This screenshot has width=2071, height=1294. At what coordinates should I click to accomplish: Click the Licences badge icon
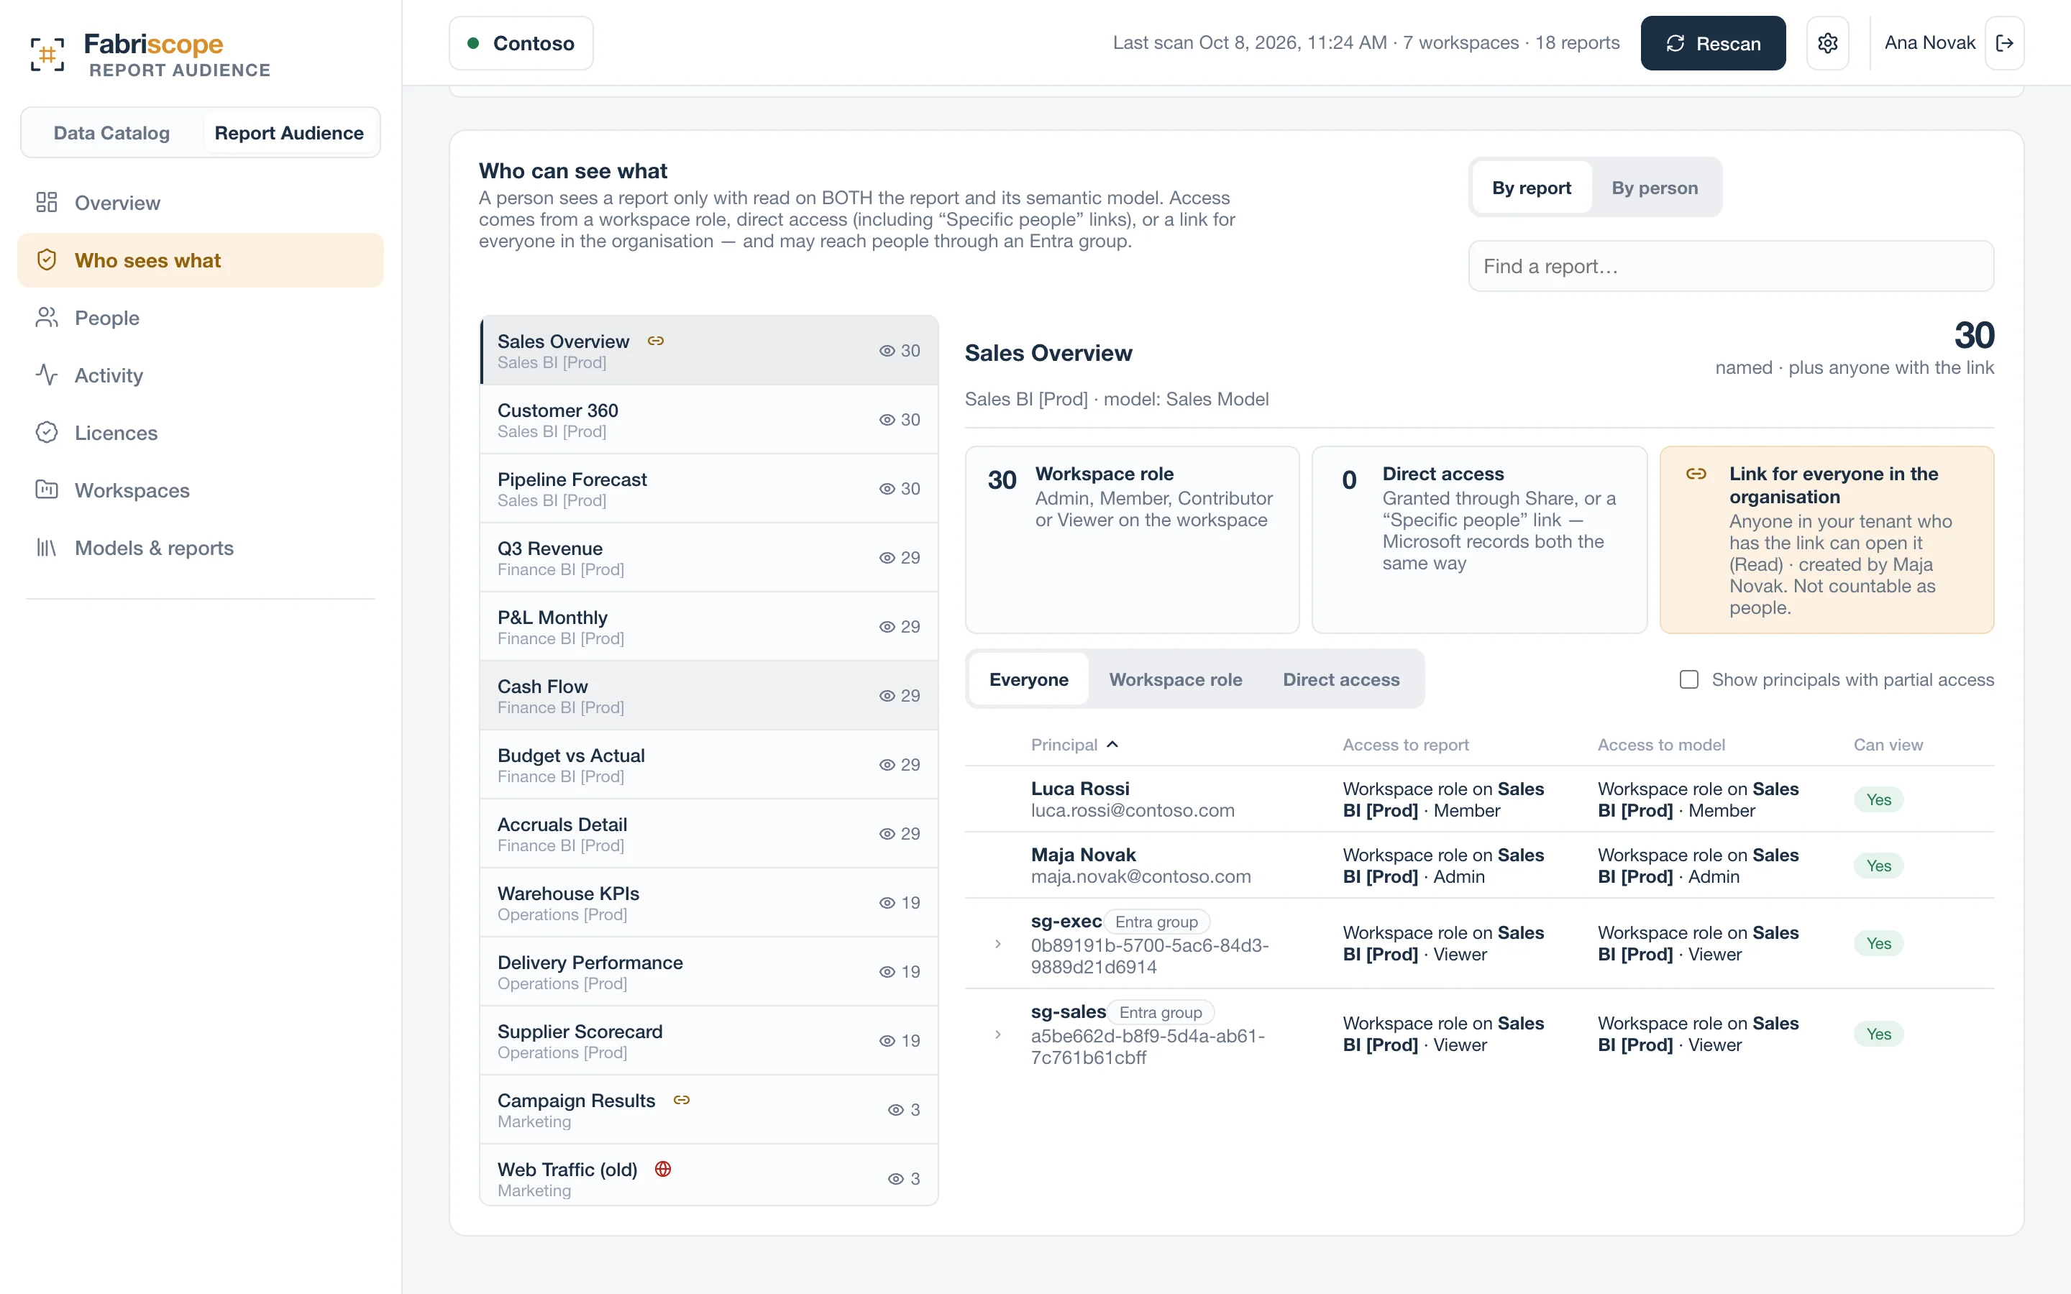click(46, 432)
